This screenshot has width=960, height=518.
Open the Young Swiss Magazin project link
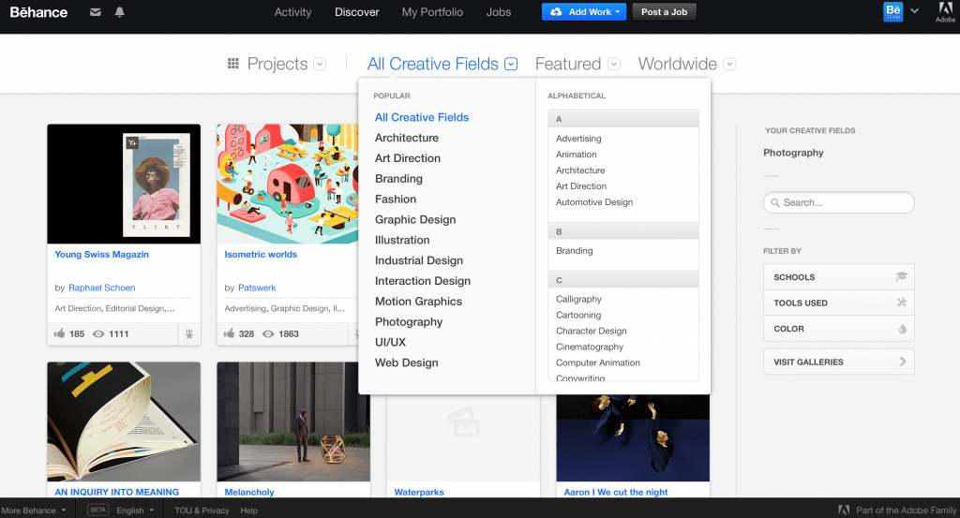coord(101,255)
